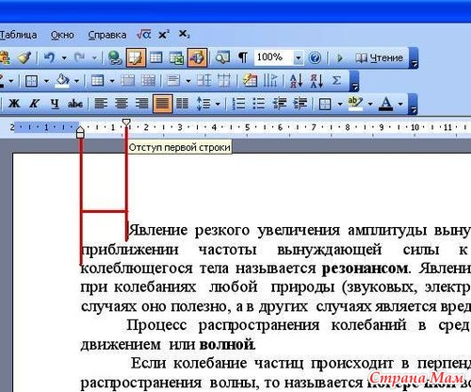Screen dimensions: 471x392
Task: Open the font color dropdown arrow
Action: 400,104
